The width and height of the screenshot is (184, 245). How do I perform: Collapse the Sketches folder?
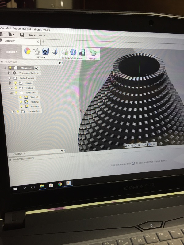[11, 93]
